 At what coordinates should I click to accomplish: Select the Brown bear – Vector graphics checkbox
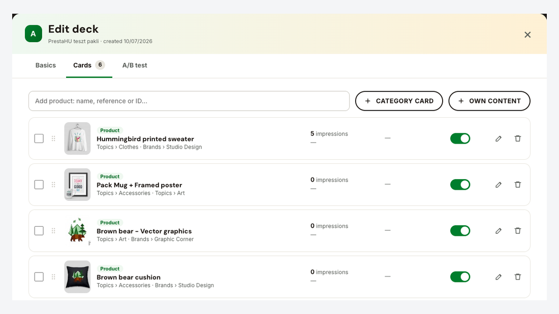click(x=39, y=231)
